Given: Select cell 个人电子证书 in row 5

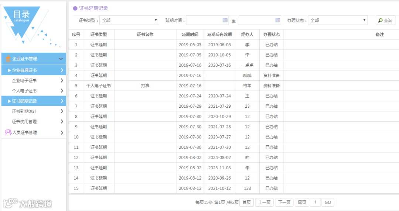Looking at the screenshot, I should pyautogui.click(x=99, y=86).
